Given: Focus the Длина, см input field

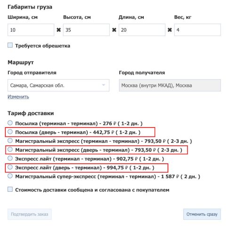Looking at the screenshot, I should [142, 30].
